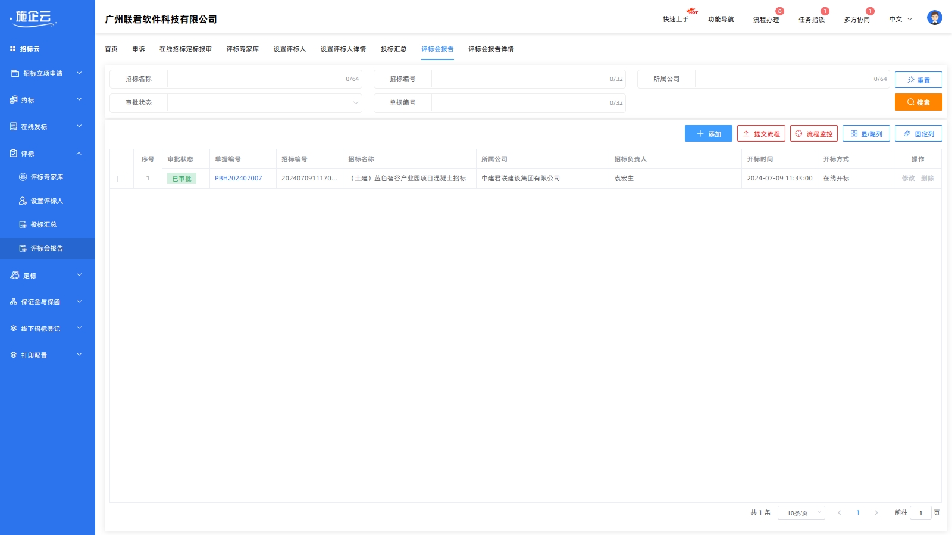The height and width of the screenshot is (535, 952).
Task: Open the 审批状态 dropdown
Action: pyautogui.click(x=265, y=103)
